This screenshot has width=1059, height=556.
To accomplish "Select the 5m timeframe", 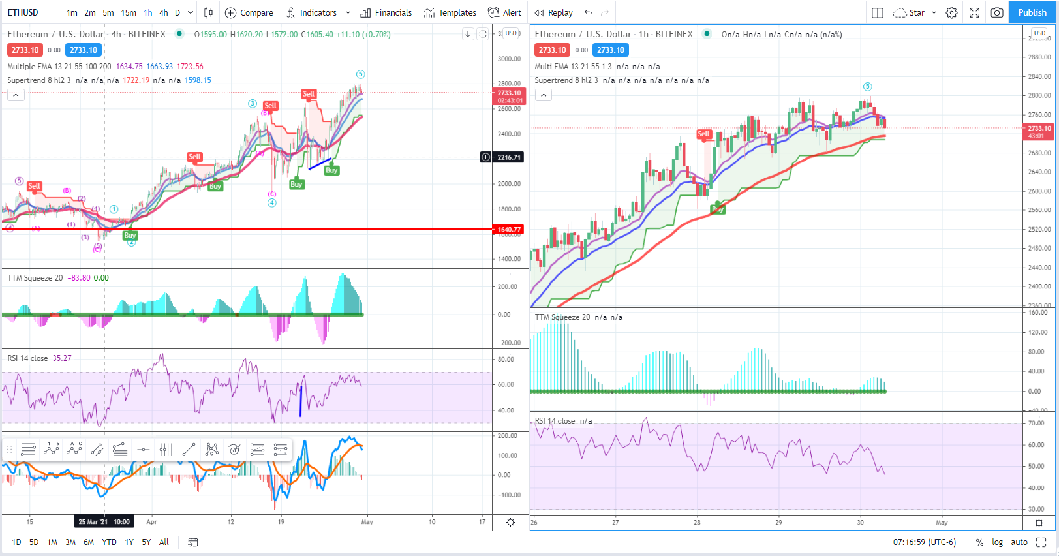I will [x=108, y=12].
